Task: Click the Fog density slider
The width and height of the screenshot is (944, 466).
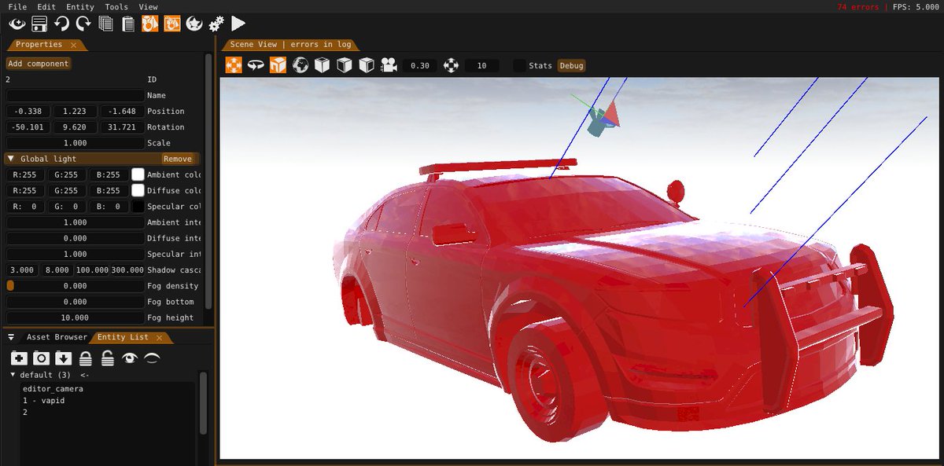Action: (x=75, y=286)
